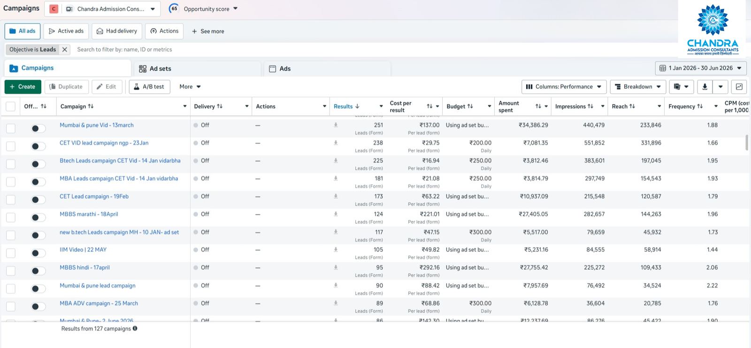Open new b.tech Leads campaign MH link
This screenshot has width=751, height=348.
119,232
